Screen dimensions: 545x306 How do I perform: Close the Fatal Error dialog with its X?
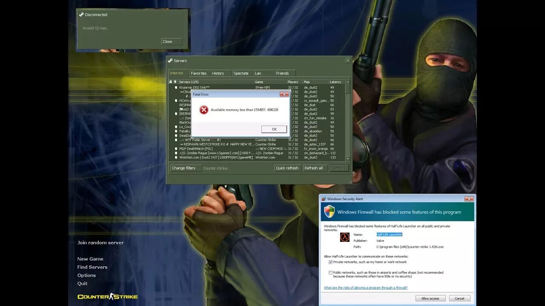284,94
